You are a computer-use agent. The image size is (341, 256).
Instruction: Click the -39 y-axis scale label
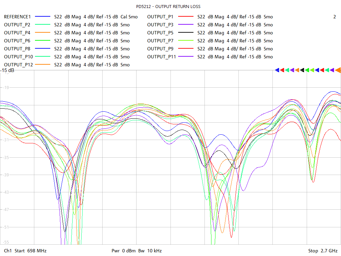pos(6,175)
